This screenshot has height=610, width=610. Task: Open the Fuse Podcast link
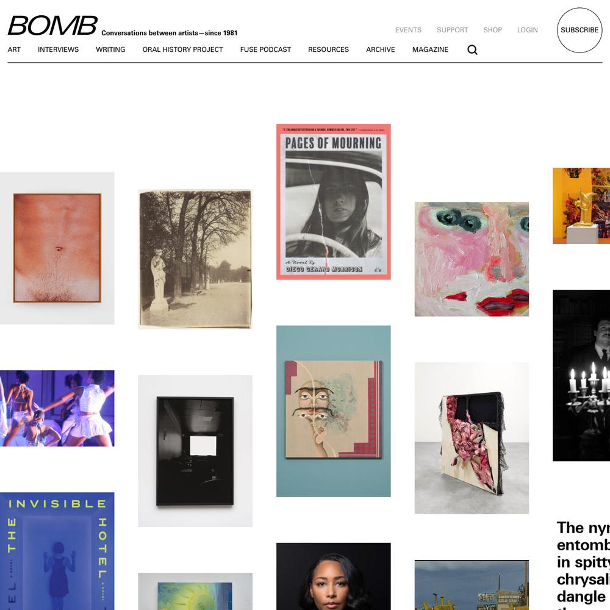click(265, 49)
